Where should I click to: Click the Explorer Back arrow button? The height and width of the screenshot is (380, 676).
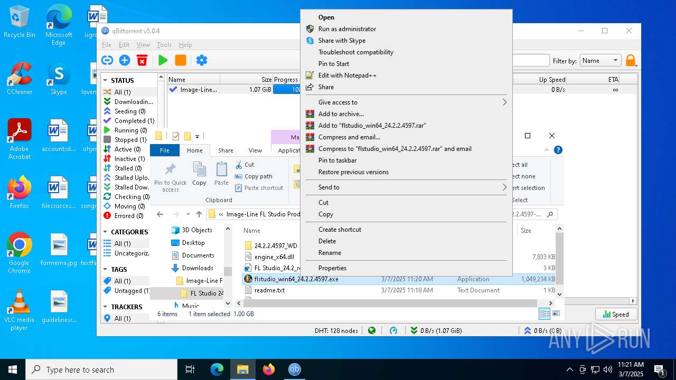click(160, 214)
